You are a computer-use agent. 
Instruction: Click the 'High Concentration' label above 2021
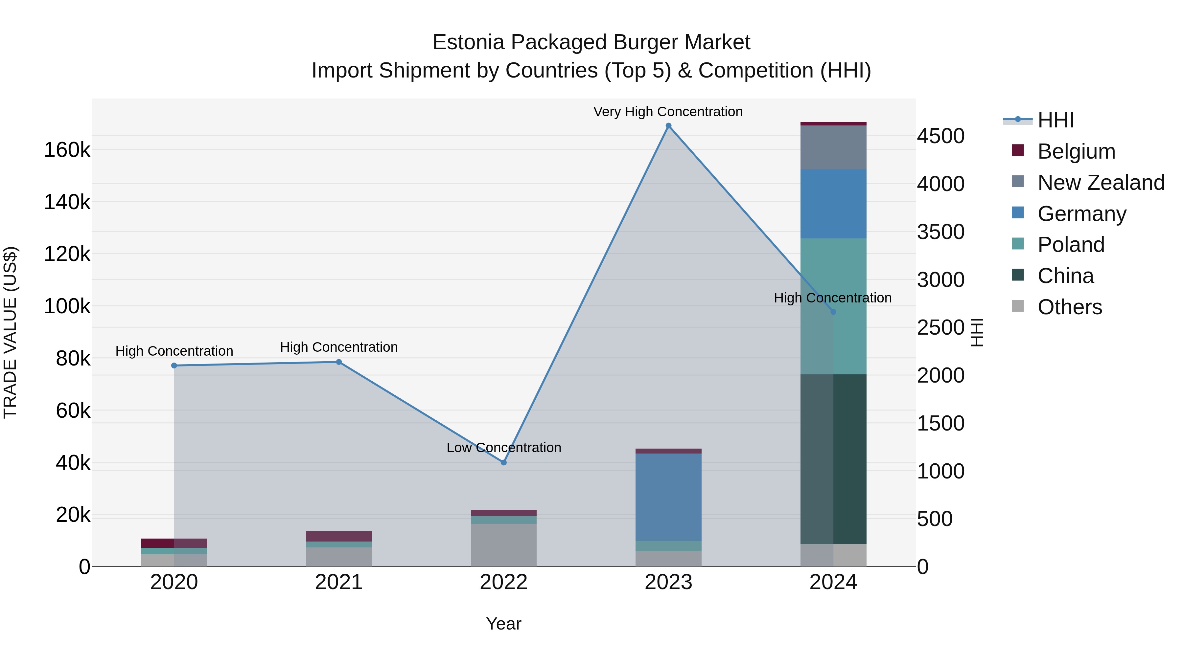point(339,347)
